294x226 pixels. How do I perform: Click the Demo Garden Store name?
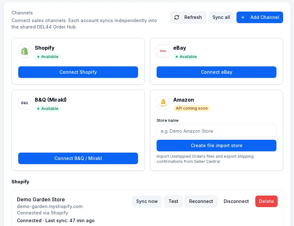click(x=41, y=199)
